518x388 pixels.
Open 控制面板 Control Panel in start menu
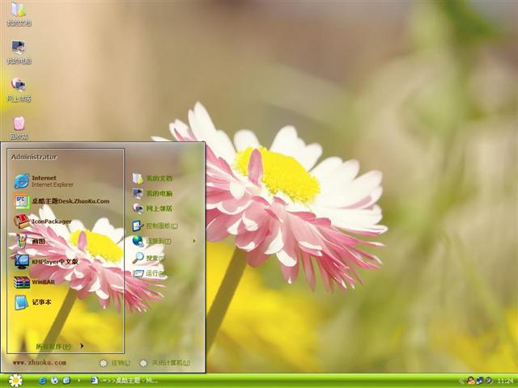(155, 226)
